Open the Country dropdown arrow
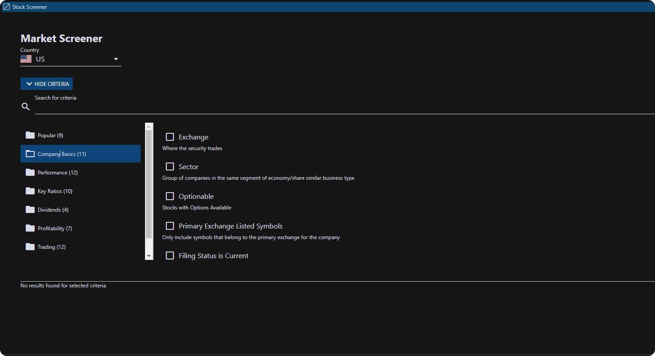This screenshot has width=655, height=356. [x=116, y=59]
